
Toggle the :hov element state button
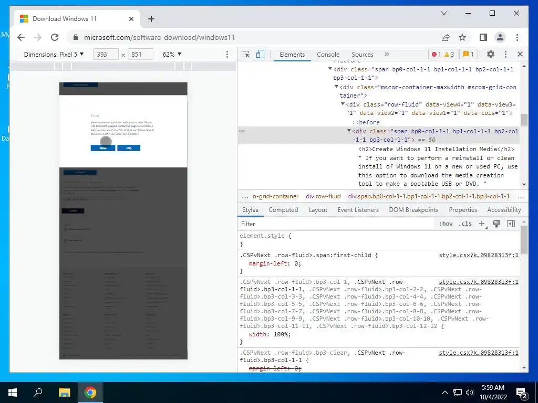point(446,224)
